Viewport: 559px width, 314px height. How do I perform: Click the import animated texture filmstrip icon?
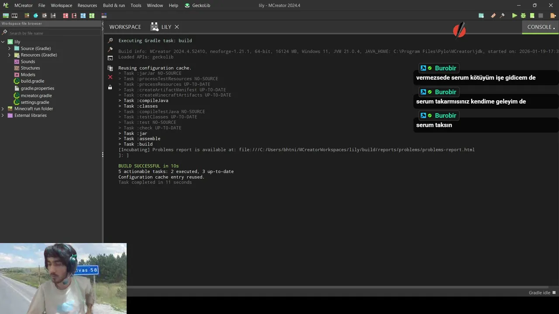[14, 16]
